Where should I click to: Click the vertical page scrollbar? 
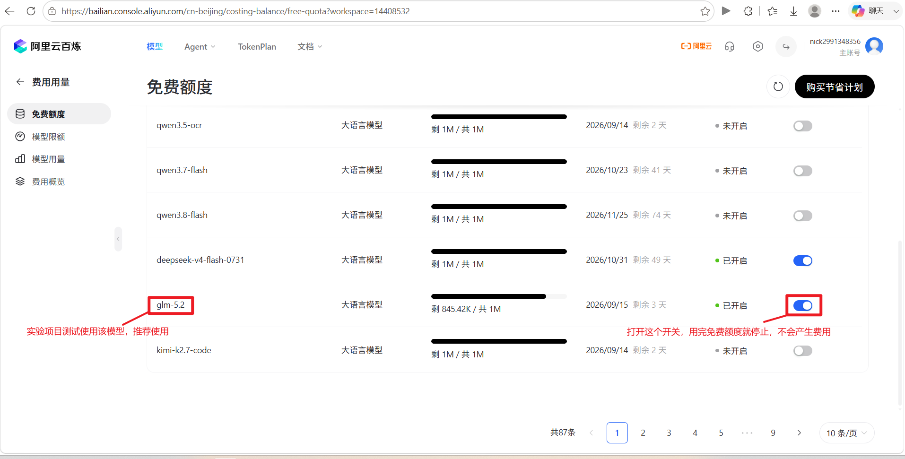(900, 323)
